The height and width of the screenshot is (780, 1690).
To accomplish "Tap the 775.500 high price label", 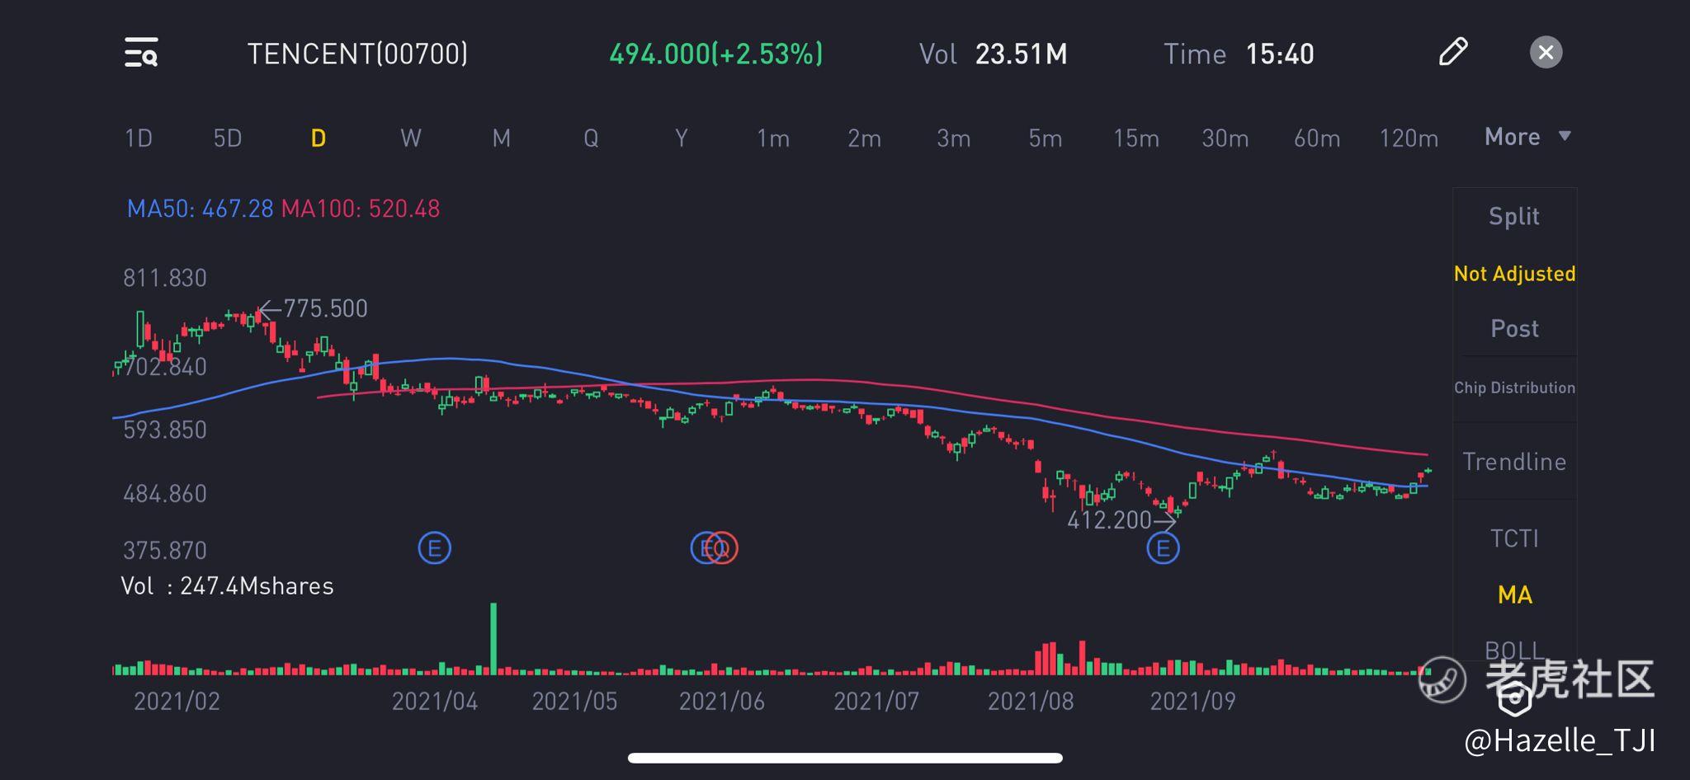I will 325,308.
